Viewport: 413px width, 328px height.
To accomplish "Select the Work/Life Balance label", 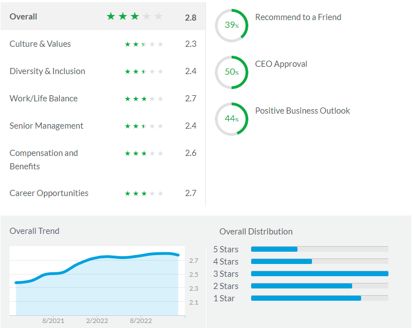I will click(x=44, y=99).
